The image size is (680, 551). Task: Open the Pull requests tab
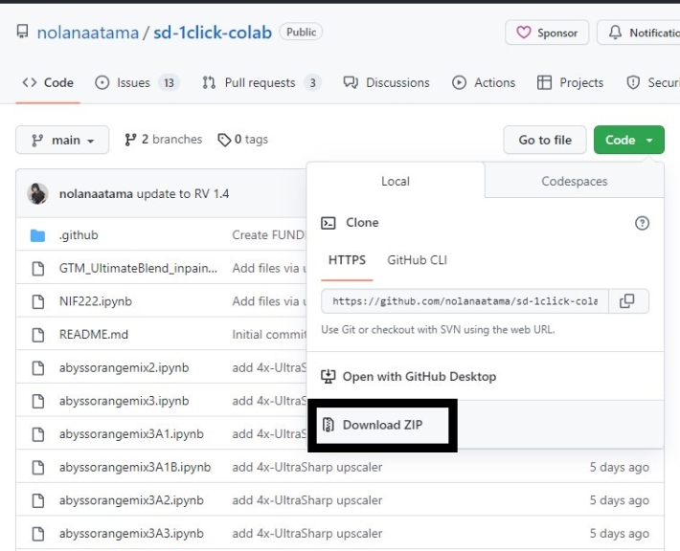[261, 83]
